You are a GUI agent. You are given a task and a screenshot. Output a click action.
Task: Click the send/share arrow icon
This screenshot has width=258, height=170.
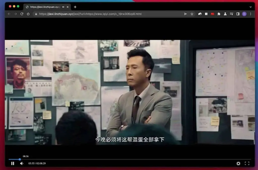(x=186, y=14)
